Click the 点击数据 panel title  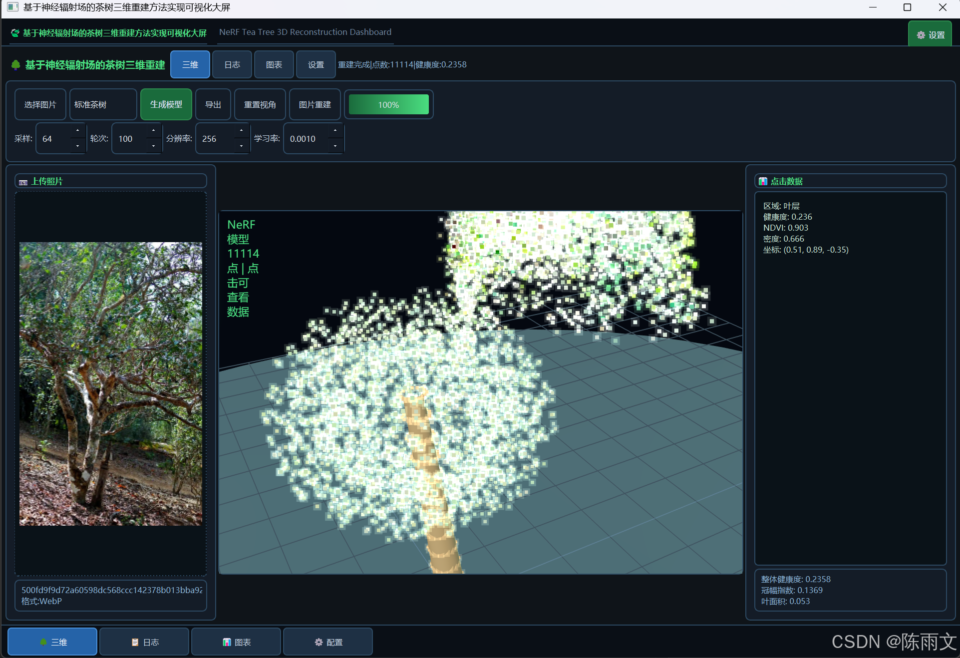coord(787,181)
